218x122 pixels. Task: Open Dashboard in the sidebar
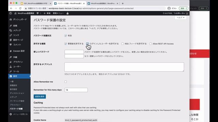[x=19, y=20]
